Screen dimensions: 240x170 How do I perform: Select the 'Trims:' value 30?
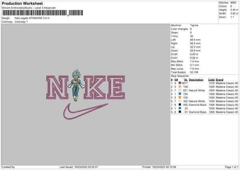coord(192,36)
